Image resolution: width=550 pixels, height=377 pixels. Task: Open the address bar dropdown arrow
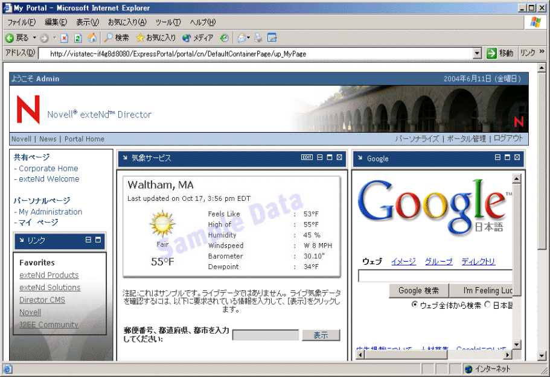[477, 54]
